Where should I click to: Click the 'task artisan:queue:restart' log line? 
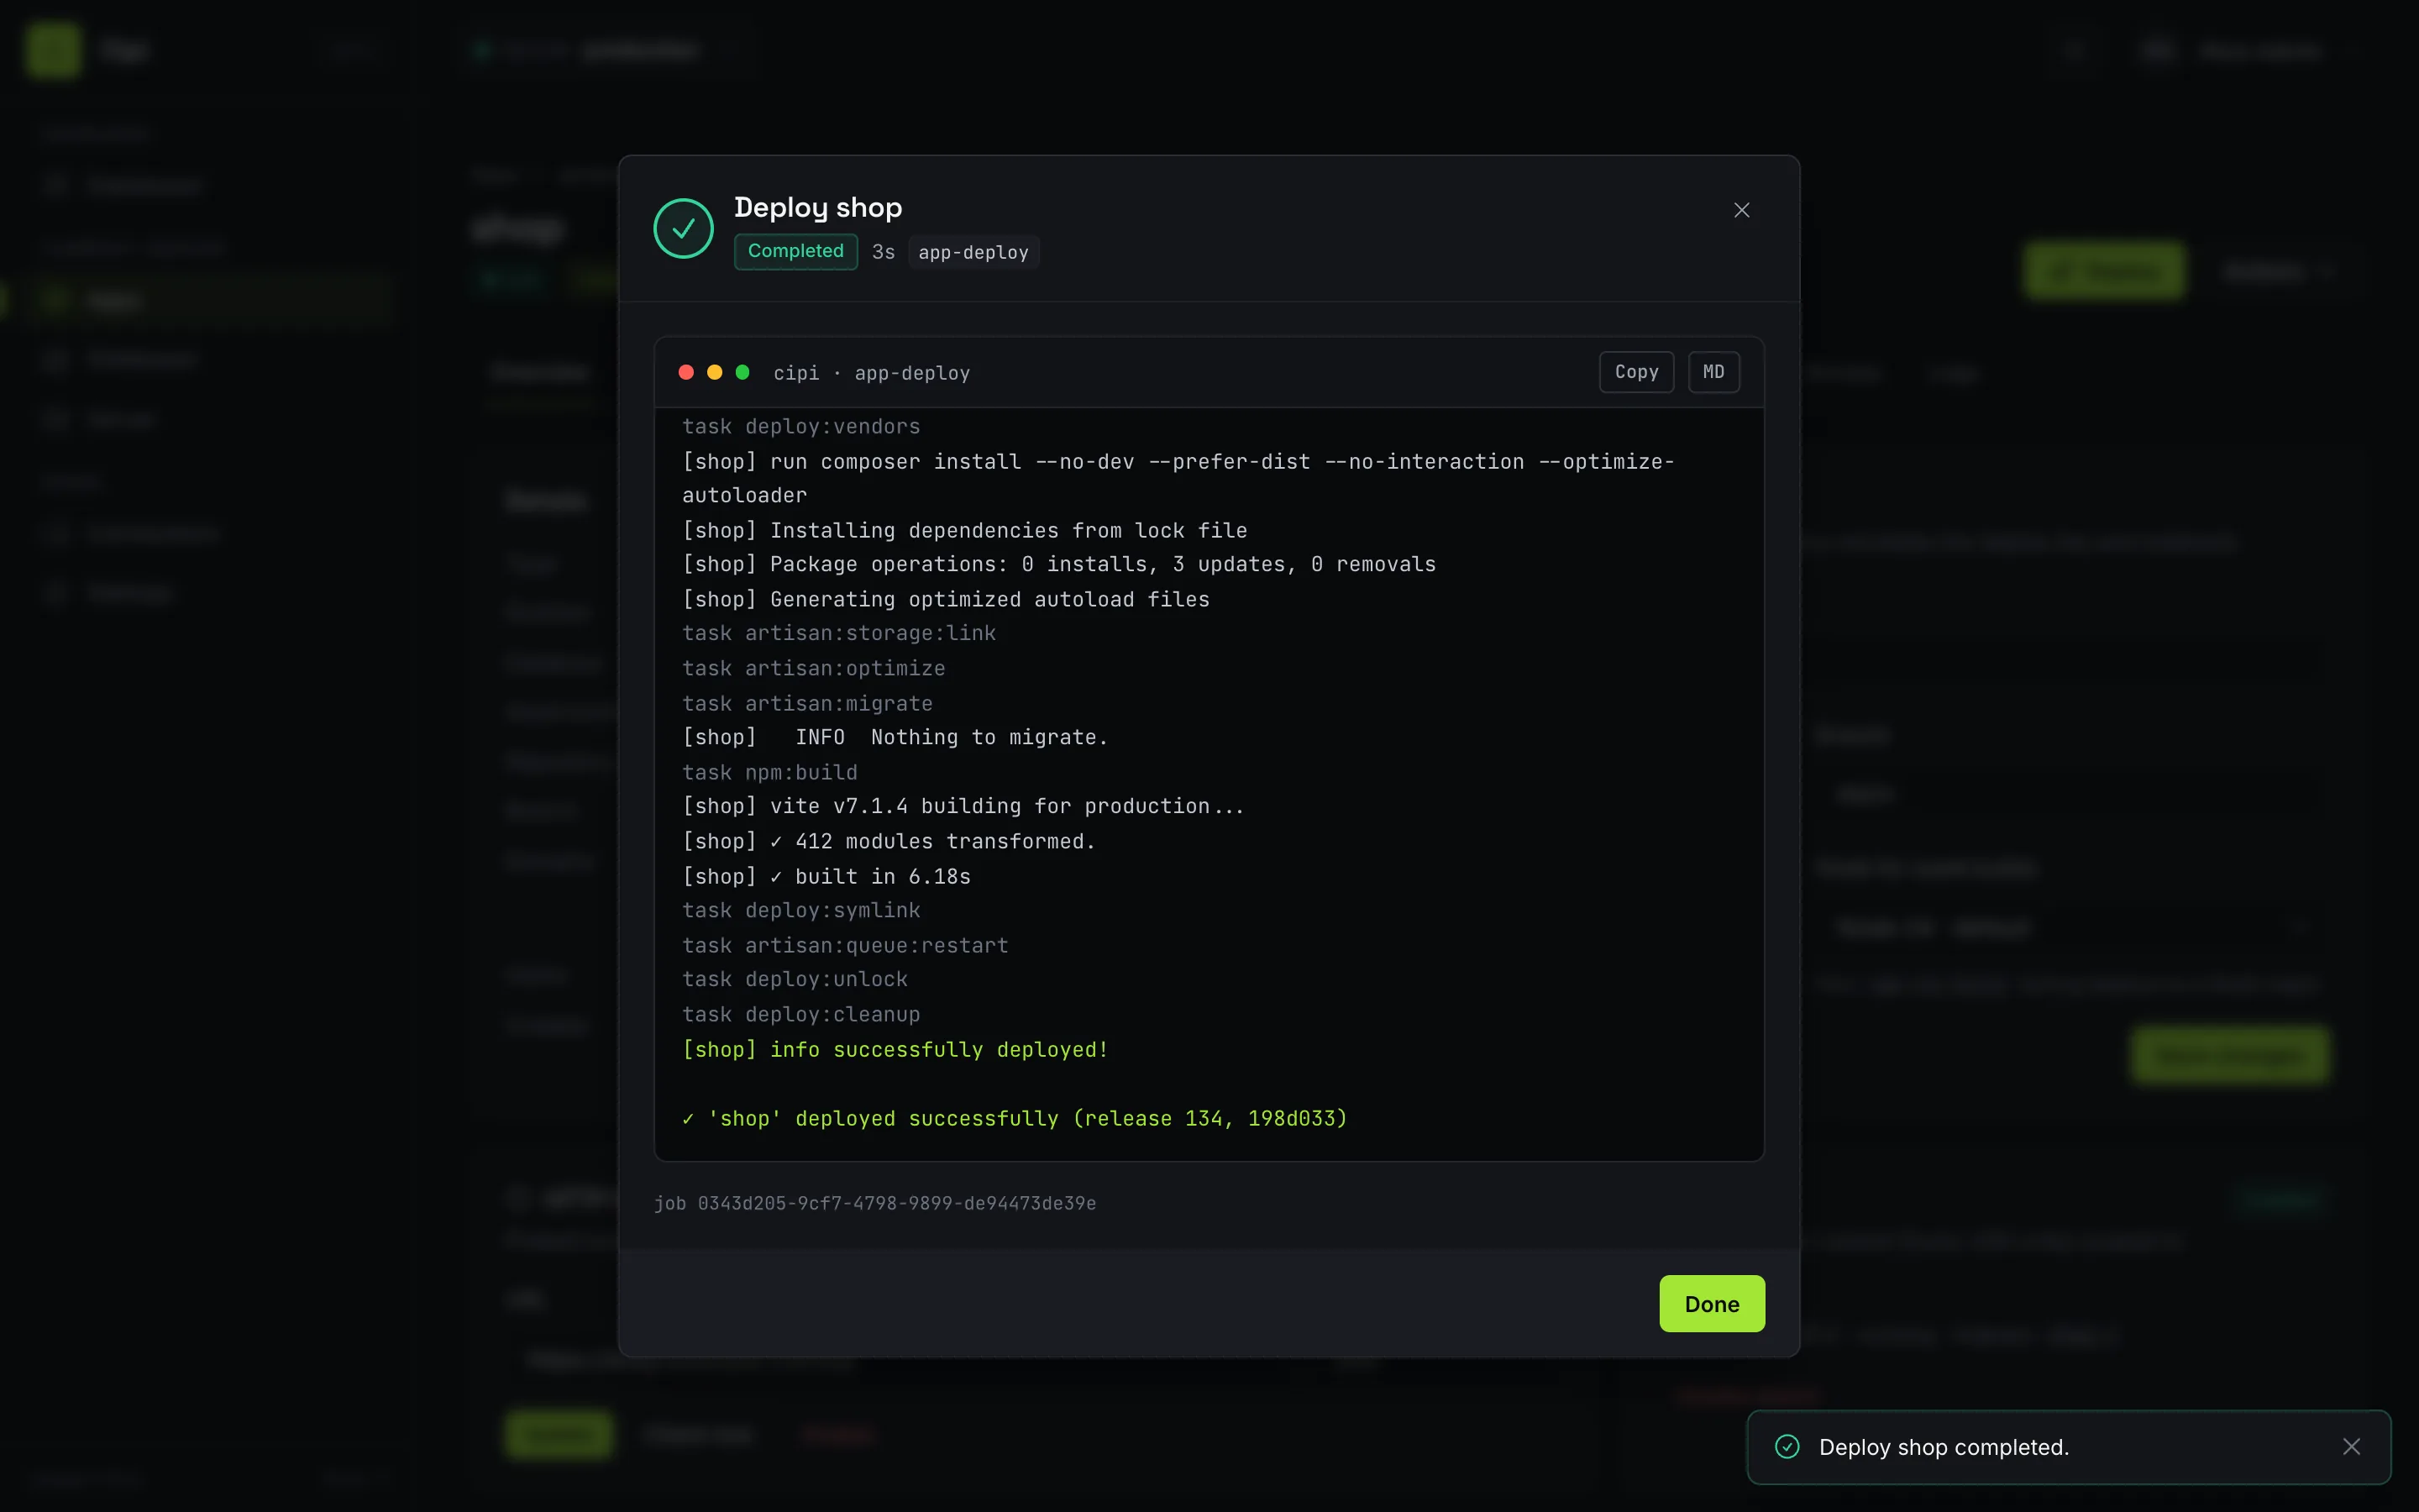pyautogui.click(x=845, y=945)
